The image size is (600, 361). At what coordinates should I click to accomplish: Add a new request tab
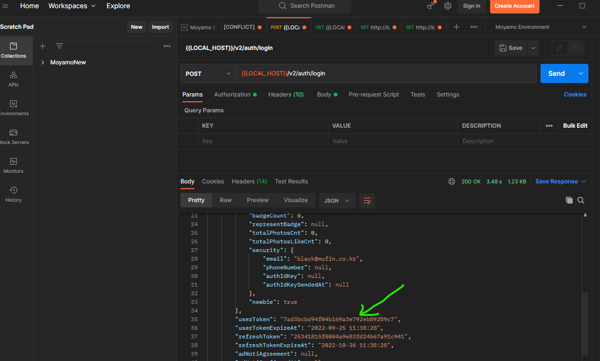(456, 27)
